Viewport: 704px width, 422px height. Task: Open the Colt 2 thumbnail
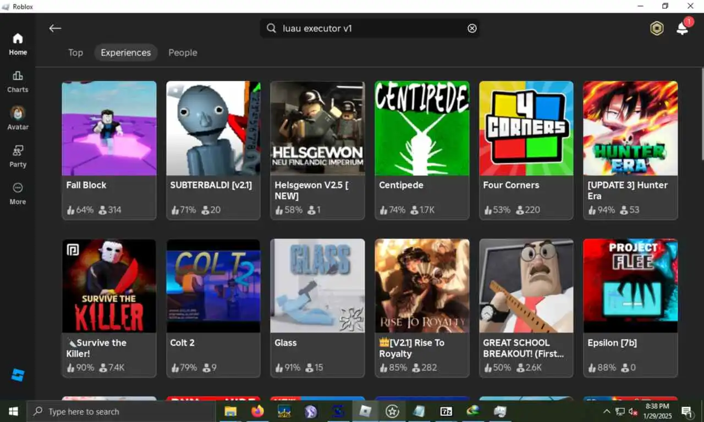(x=213, y=286)
